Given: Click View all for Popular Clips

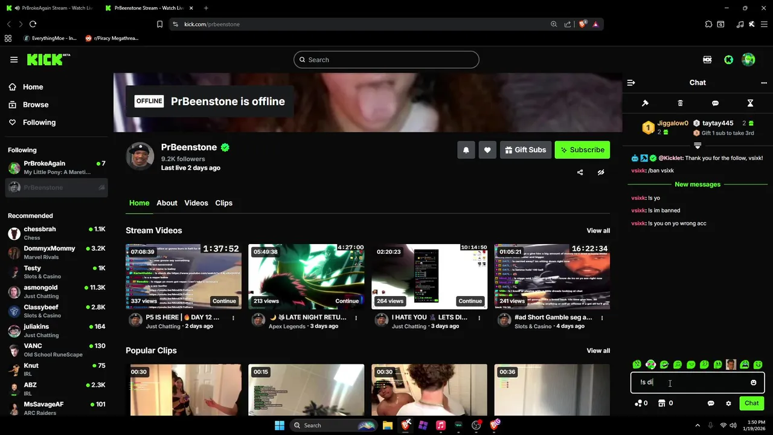Looking at the screenshot, I should [x=598, y=350].
